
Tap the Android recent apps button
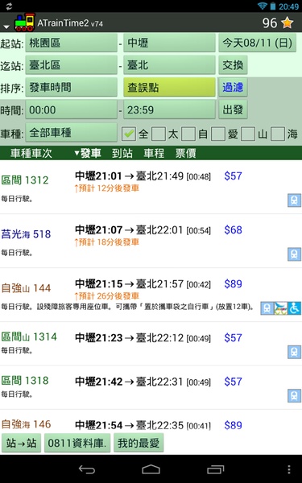coord(215,469)
